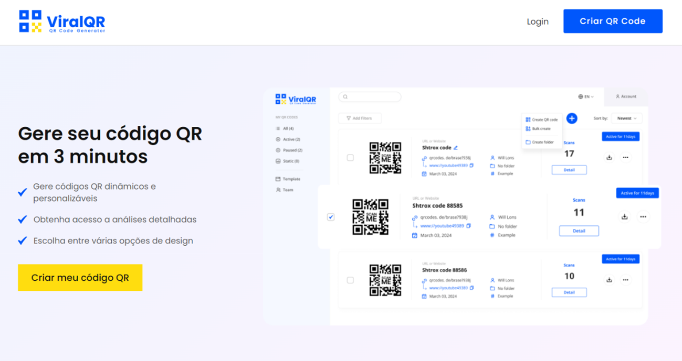
Task: Click the title 'Shtrox code 88586'
Action: coord(444,270)
